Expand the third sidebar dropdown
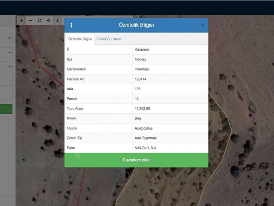Image resolution: width=274 pixels, height=206 pixels. (6, 67)
